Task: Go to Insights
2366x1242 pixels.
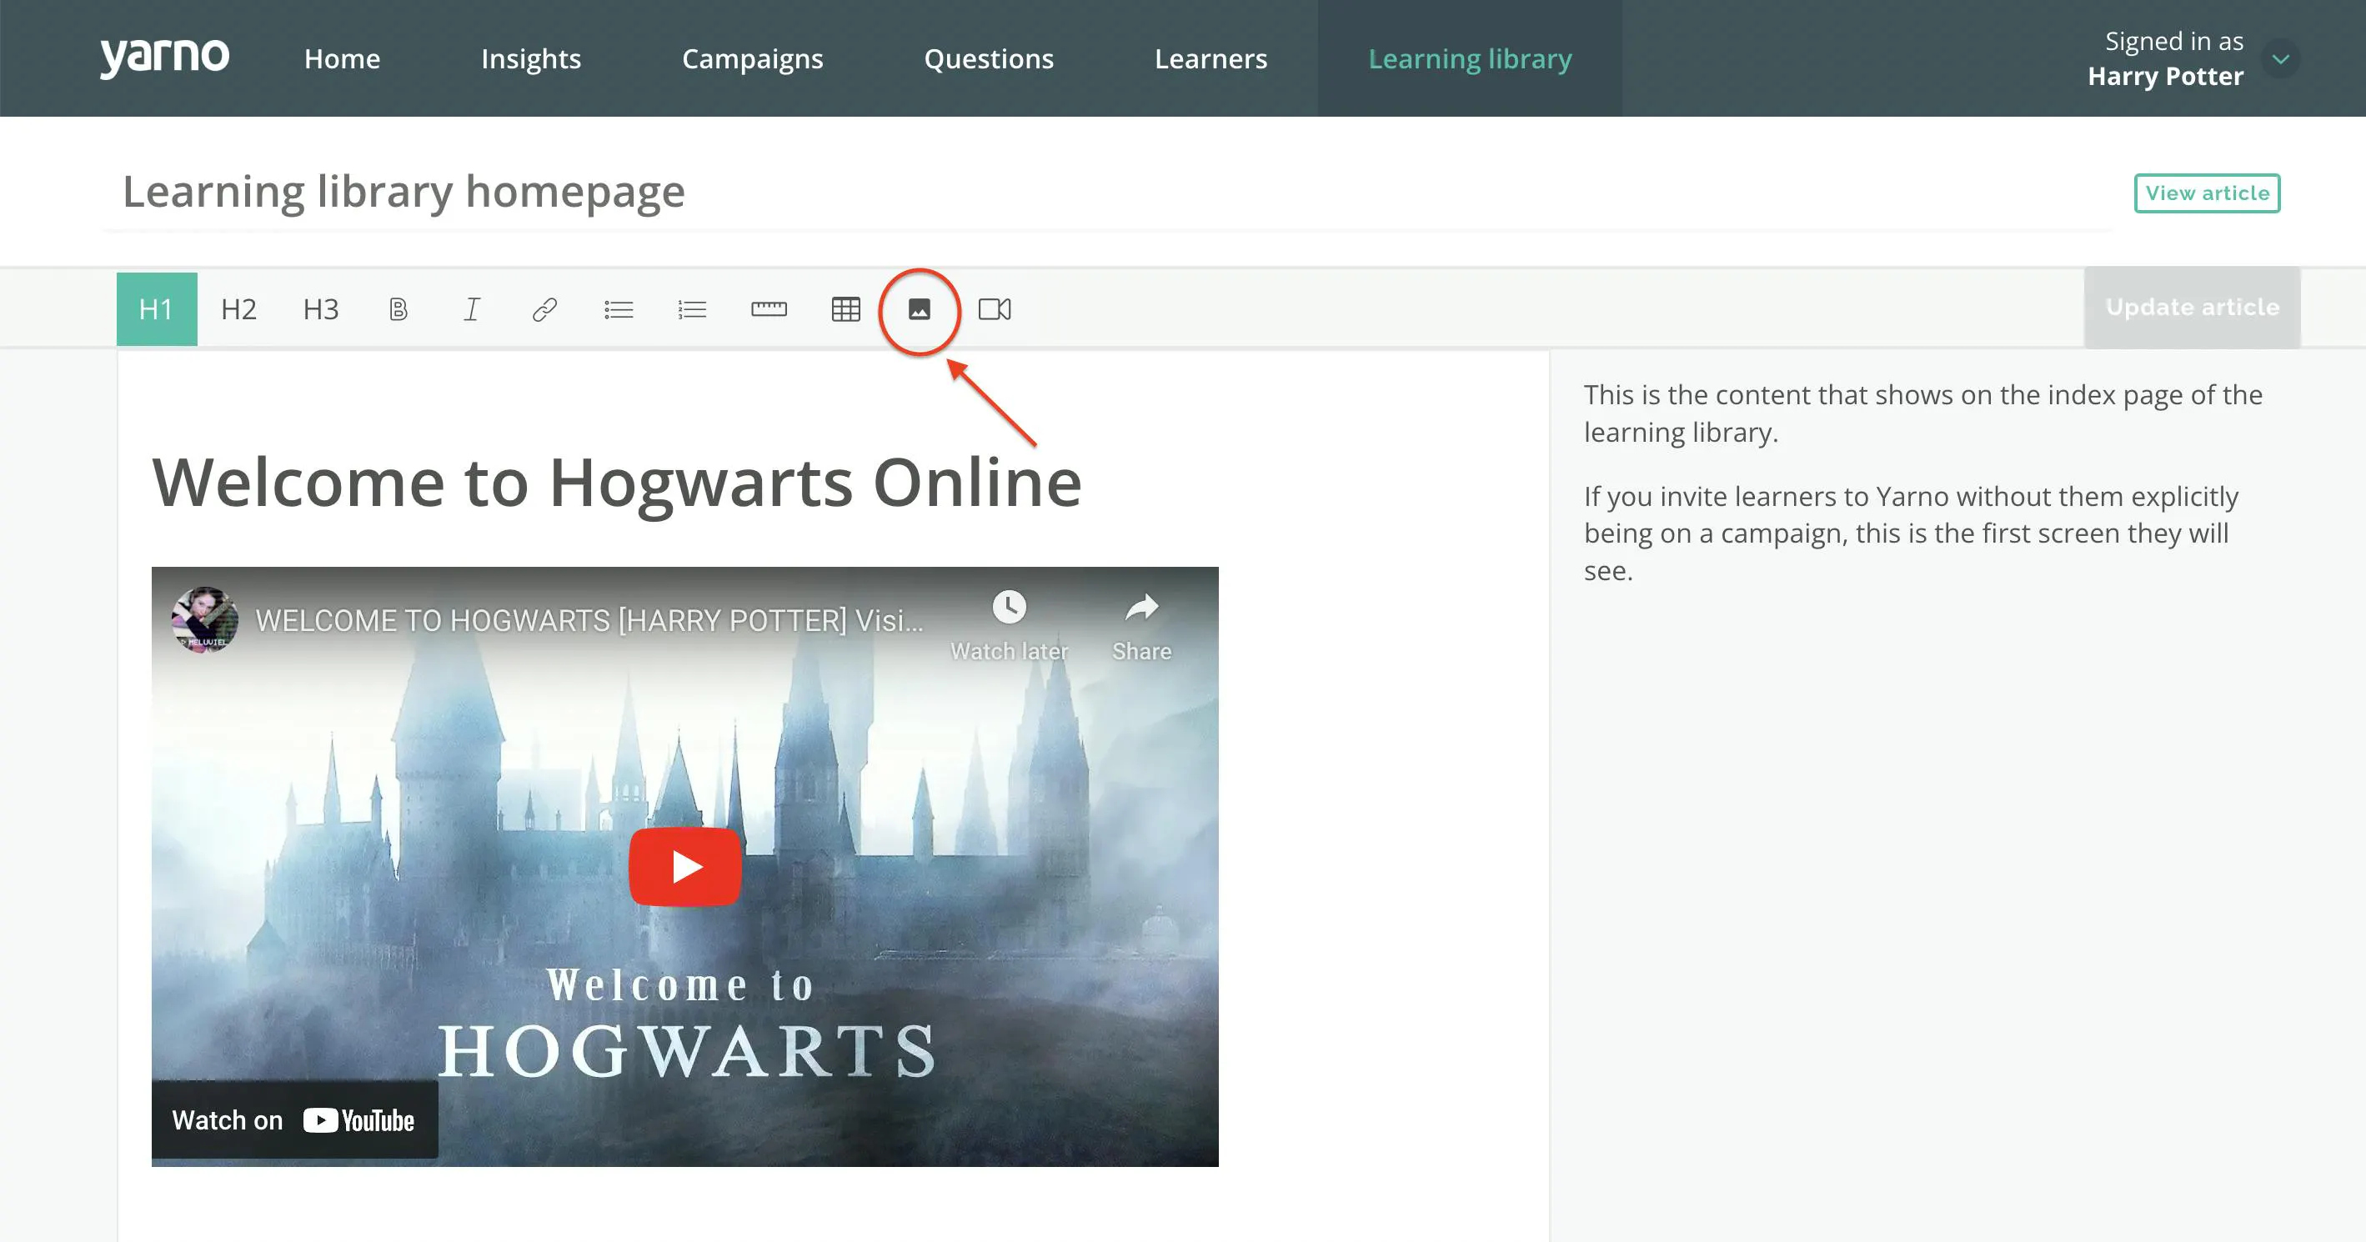Action: (531, 59)
